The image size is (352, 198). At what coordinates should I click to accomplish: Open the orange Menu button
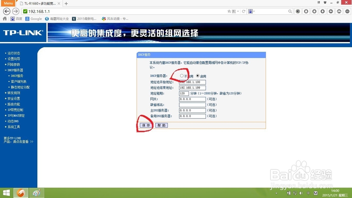8,3
